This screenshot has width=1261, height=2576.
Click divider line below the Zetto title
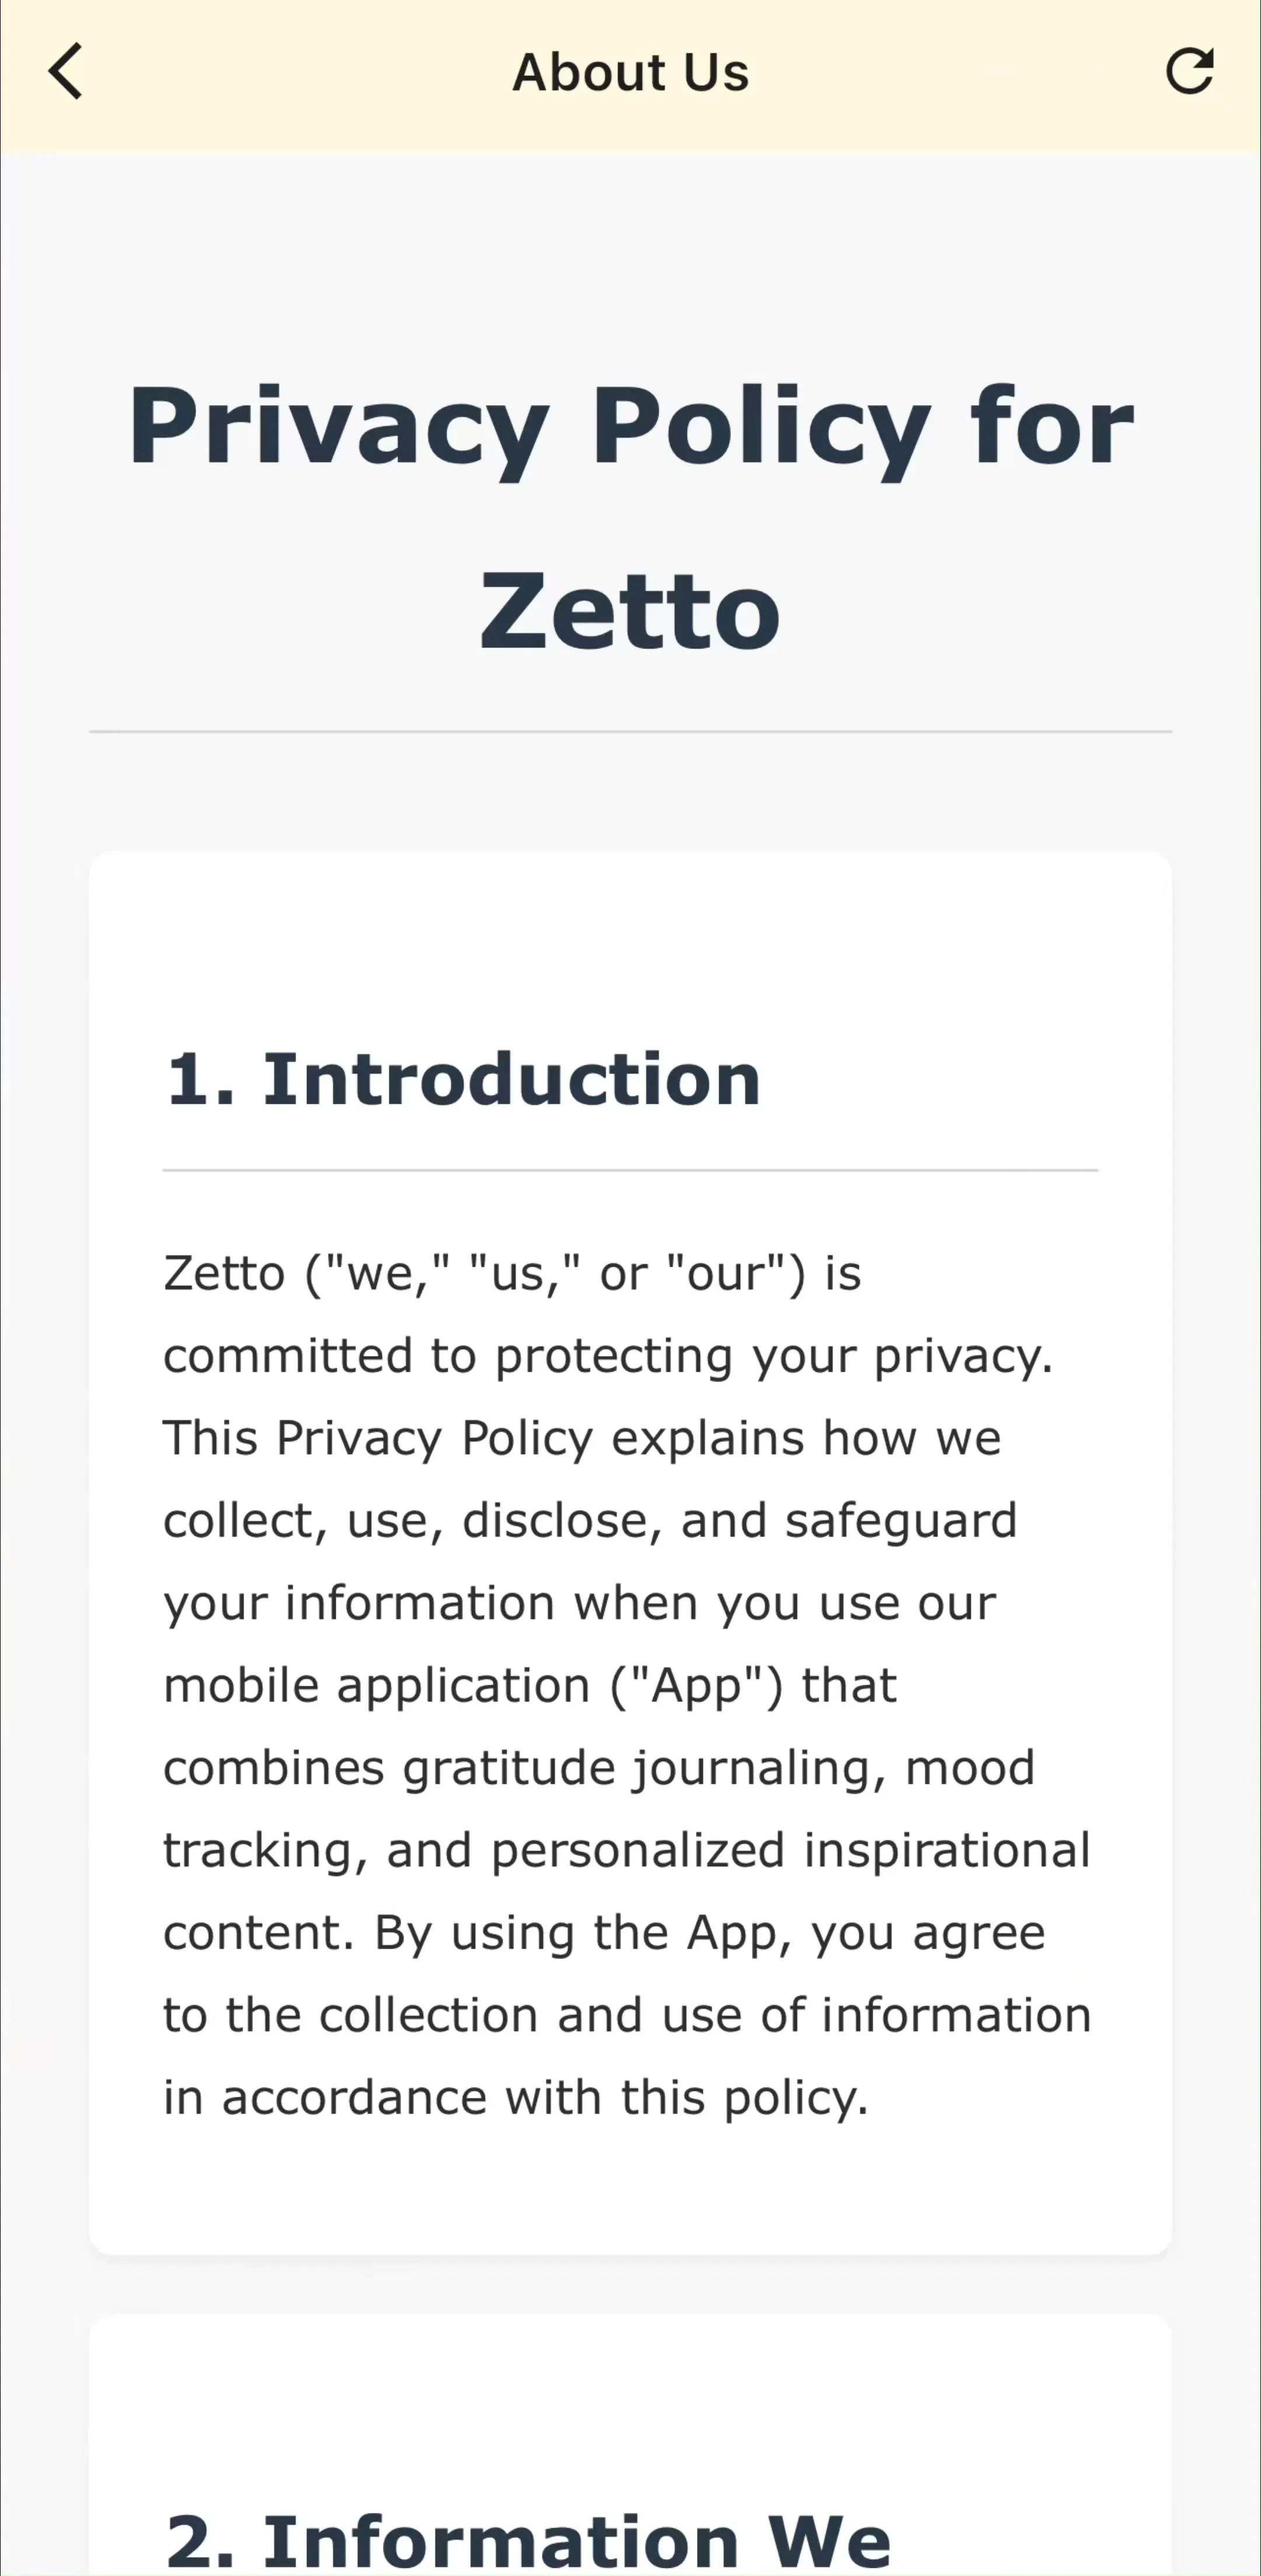[631, 732]
